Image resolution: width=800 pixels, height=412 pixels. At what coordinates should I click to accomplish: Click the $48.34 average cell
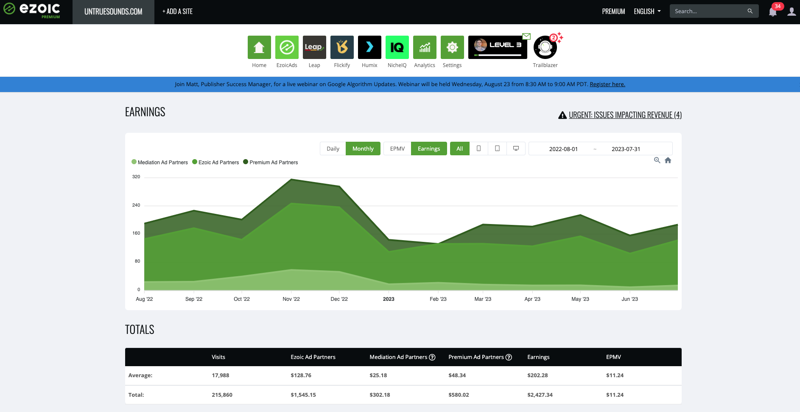(457, 376)
